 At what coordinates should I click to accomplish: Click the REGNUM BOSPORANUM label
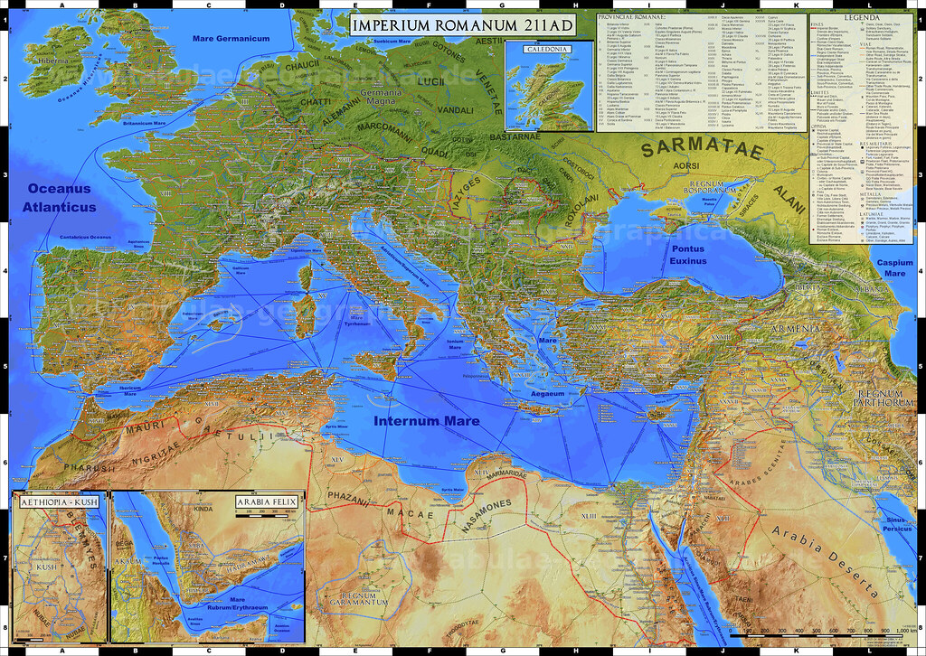point(710,187)
